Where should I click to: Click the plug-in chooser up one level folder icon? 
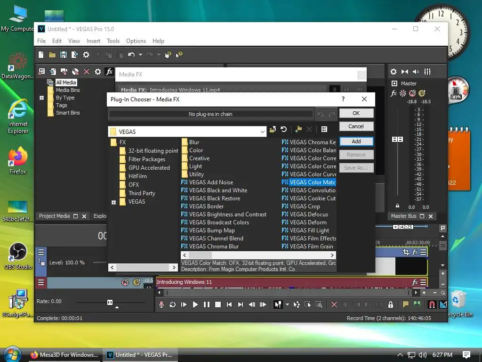(x=273, y=129)
